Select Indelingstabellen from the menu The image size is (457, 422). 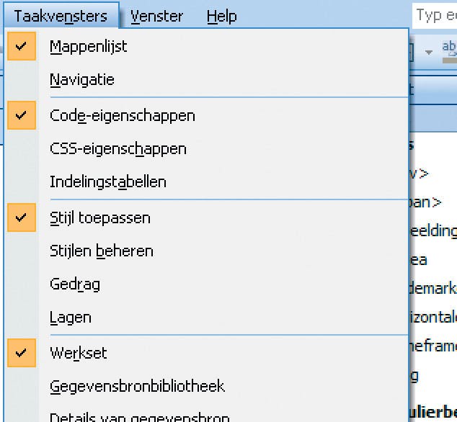(x=107, y=182)
